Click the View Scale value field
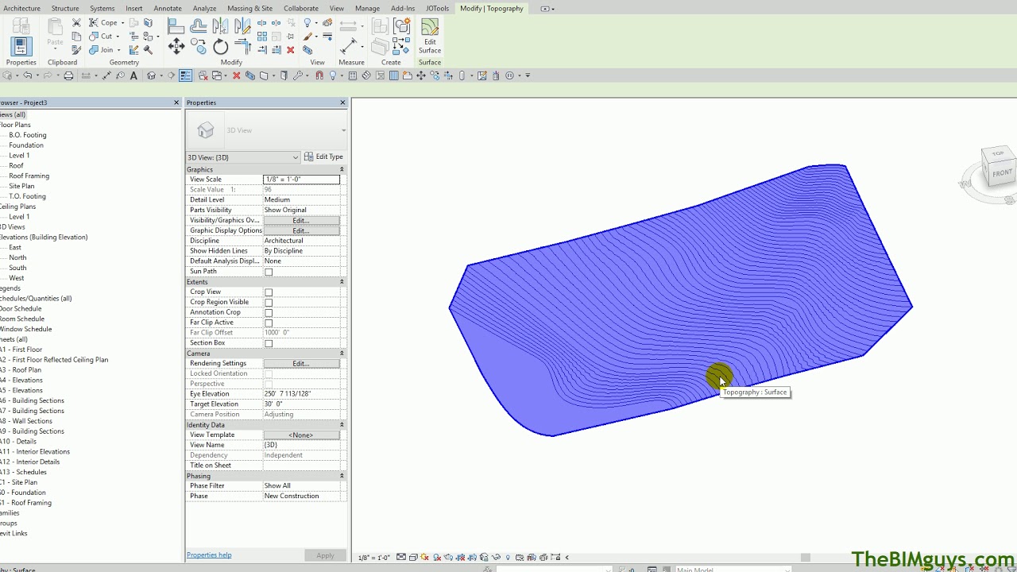This screenshot has width=1017, height=572. tap(301, 180)
